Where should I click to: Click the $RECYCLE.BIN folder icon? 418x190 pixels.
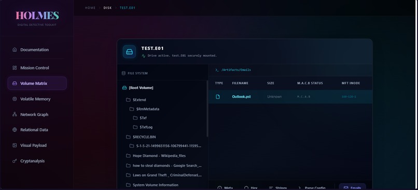click(x=128, y=137)
